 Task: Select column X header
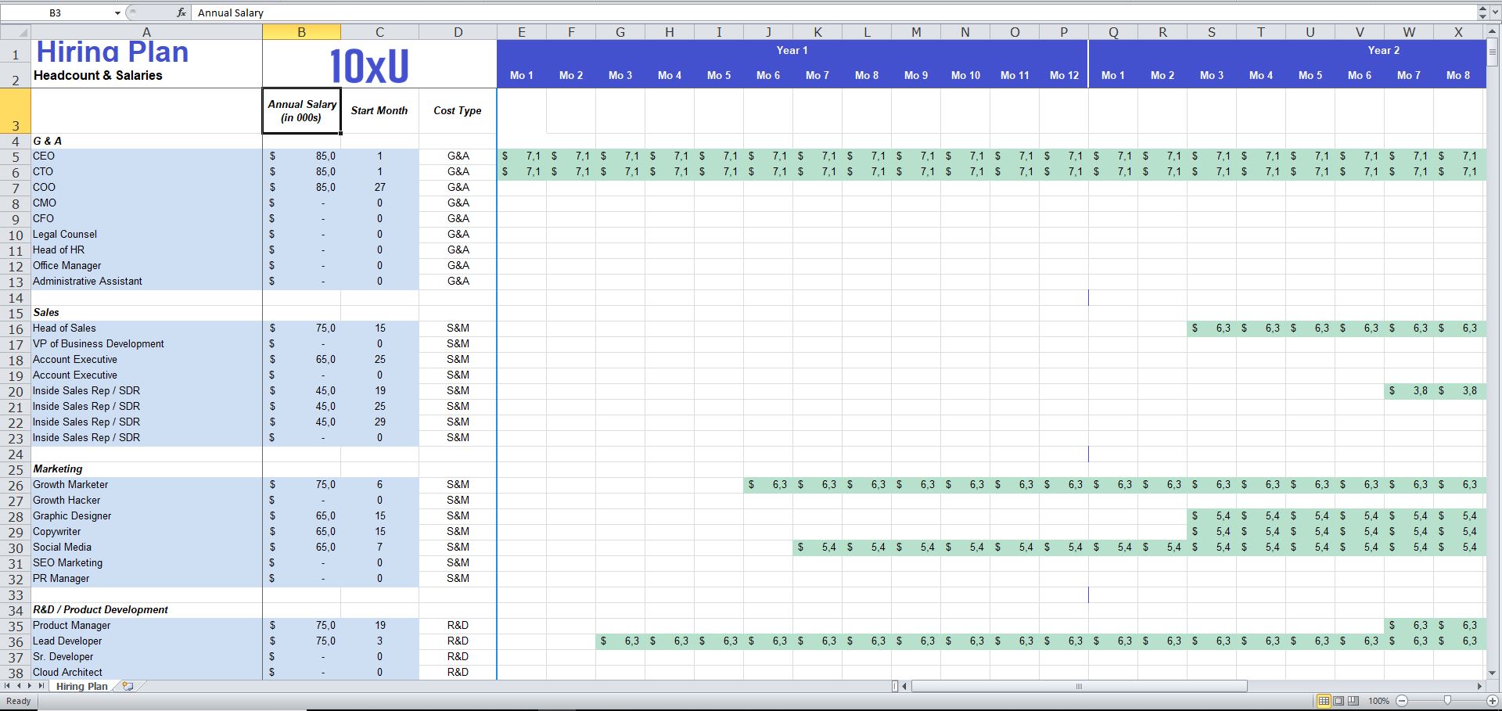tap(1458, 32)
